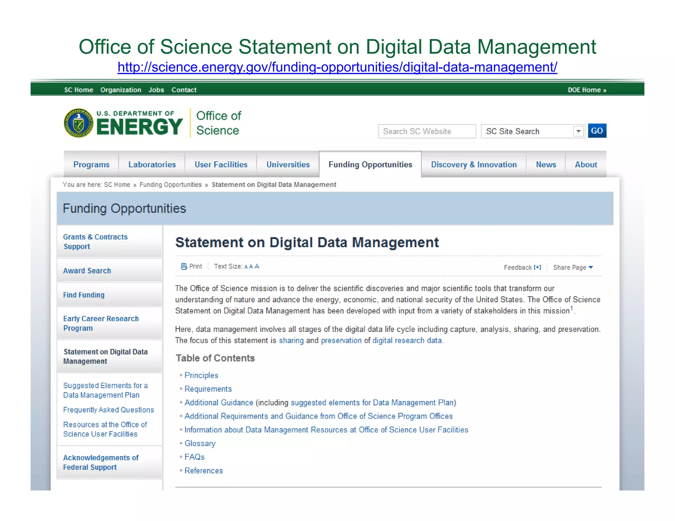
Task: Click the Print icon
Action: [184, 266]
